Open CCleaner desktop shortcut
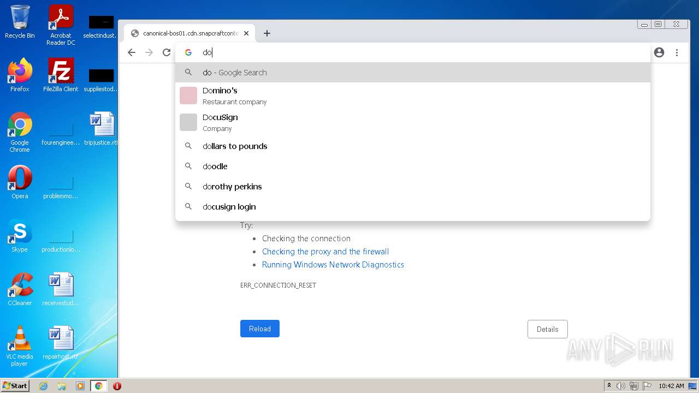 [x=20, y=289]
